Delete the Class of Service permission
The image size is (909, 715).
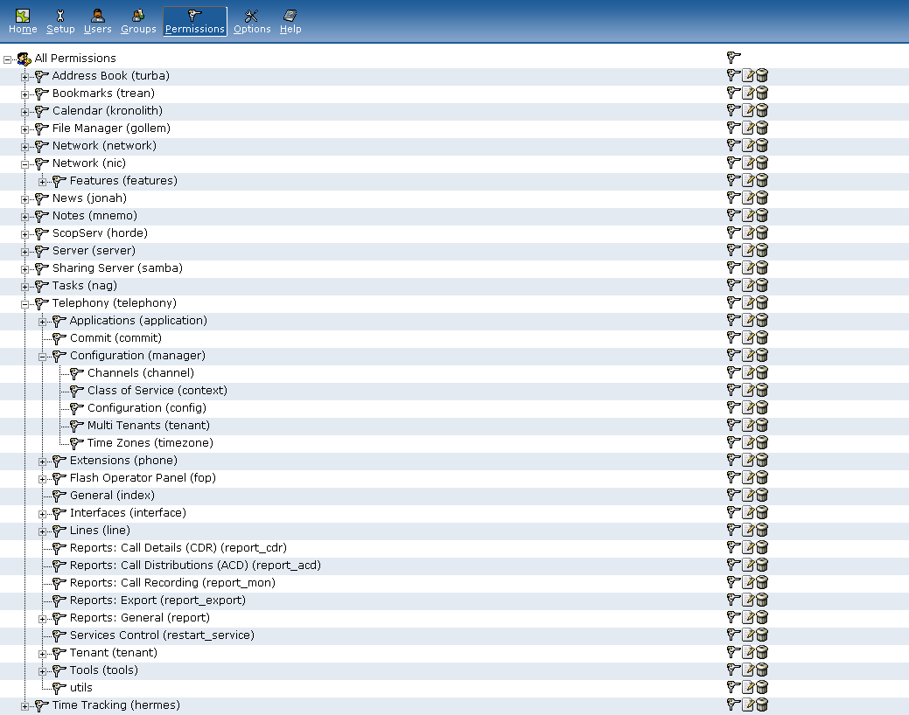[x=762, y=390]
